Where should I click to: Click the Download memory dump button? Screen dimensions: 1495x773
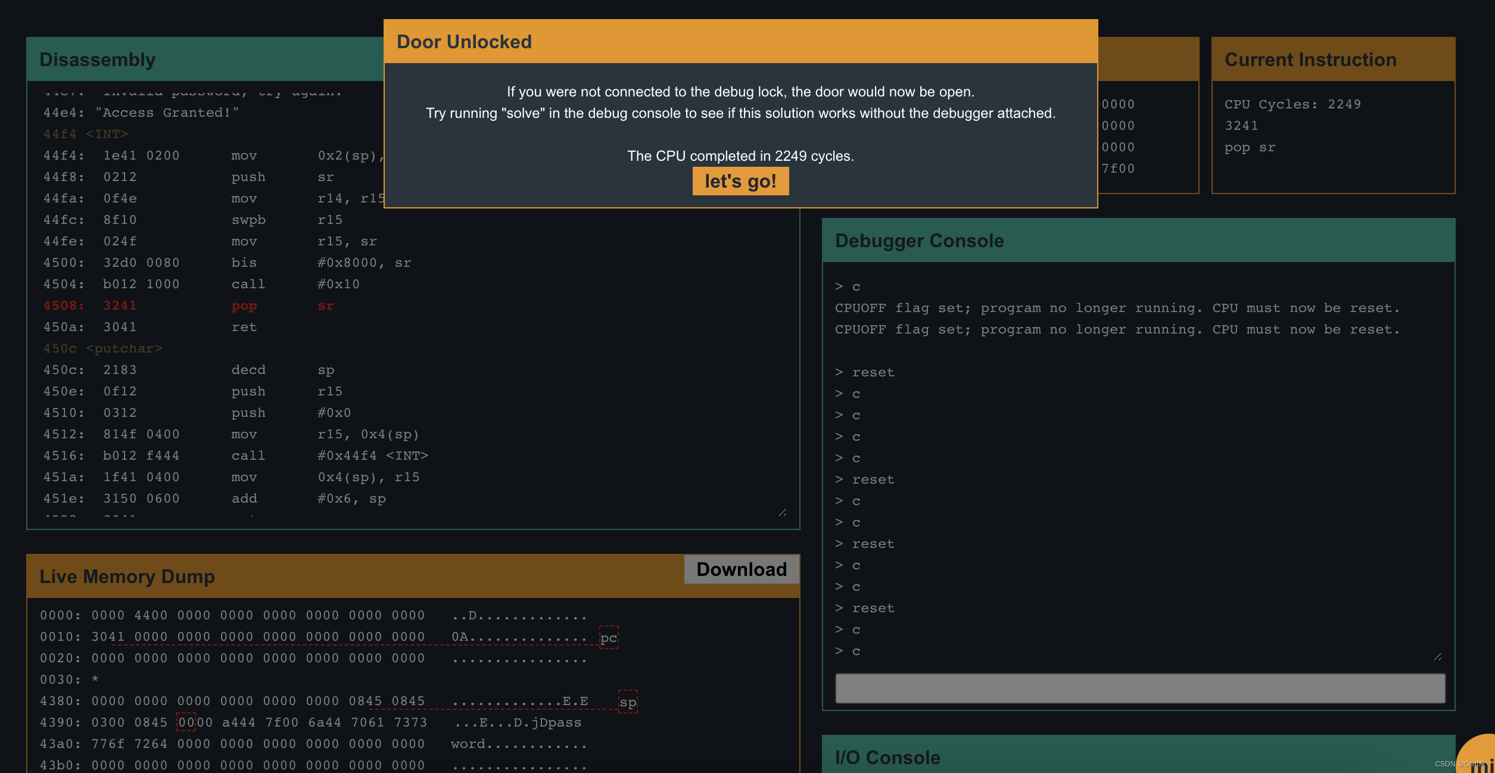pos(742,569)
